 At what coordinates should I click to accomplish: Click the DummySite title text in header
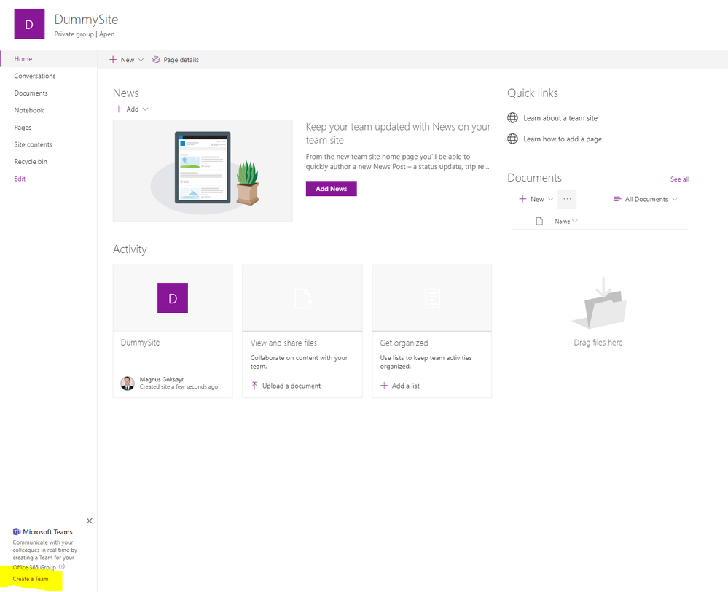(87, 20)
